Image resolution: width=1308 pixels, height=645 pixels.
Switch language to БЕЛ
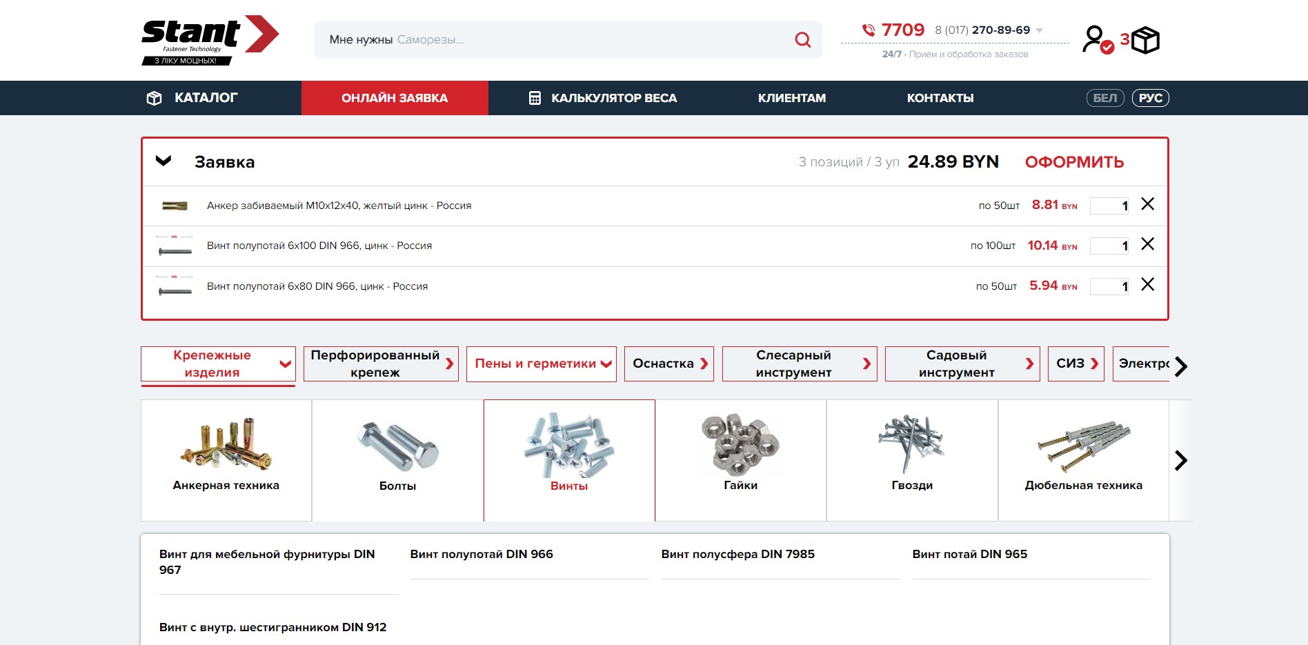tap(1104, 98)
